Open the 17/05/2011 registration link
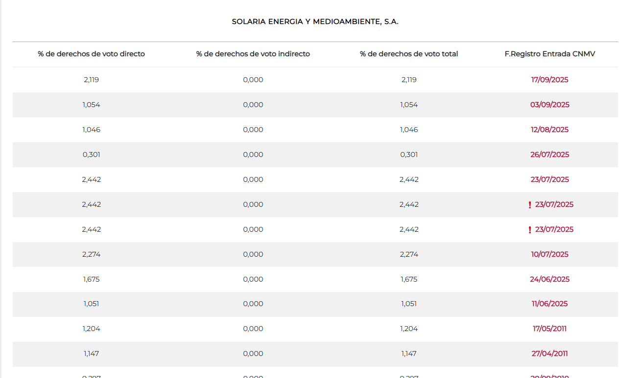620x378 pixels. (549, 329)
